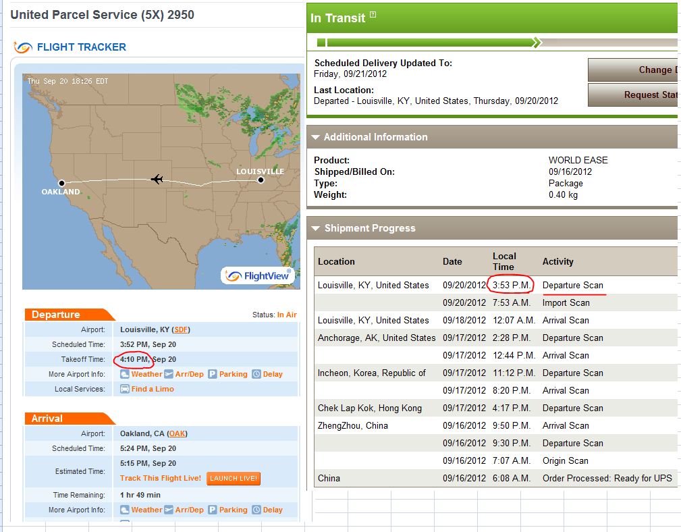Screen dimensions: 681x532
Task: Open Arrival Parking link
Action: (x=234, y=510)
